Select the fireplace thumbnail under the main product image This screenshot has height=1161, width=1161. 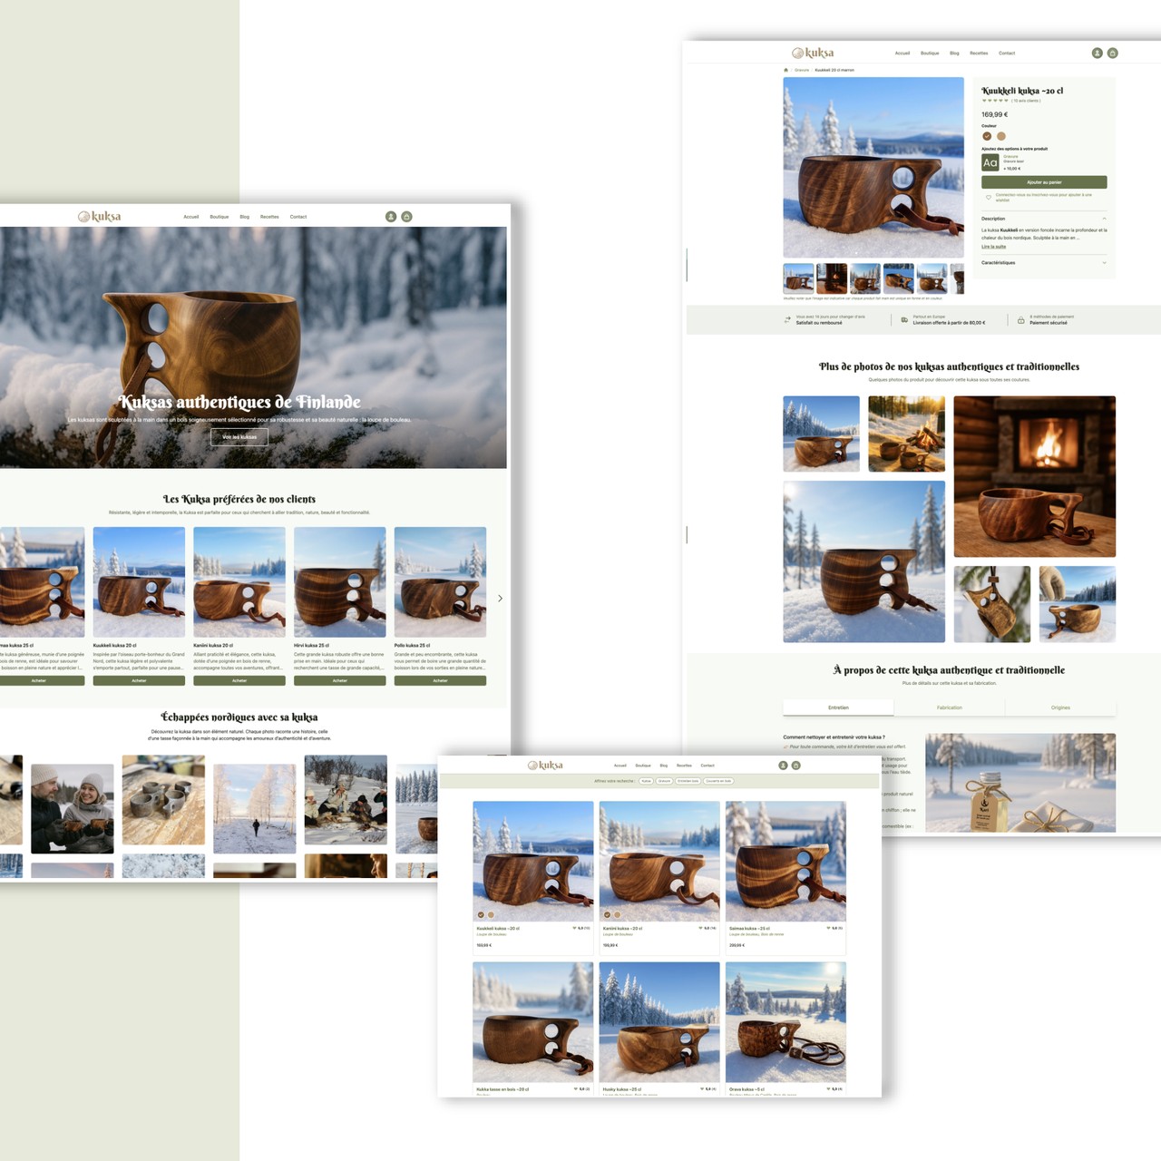pyautogui.click(x=832, y=278)
